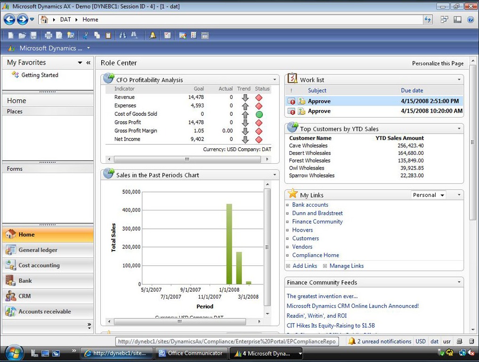
Task: Select the Home module in navigation pane
Action: 48,234
